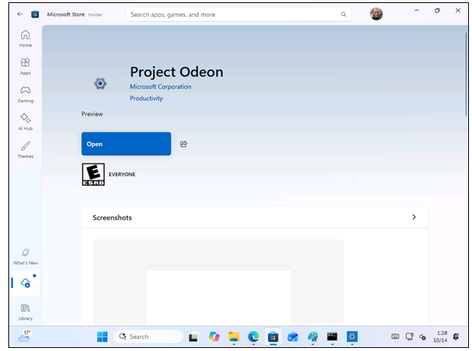This screenshot has height=351, width=472.
Task: Click the search magnifier icon
Action: click(x=343, y=15)
